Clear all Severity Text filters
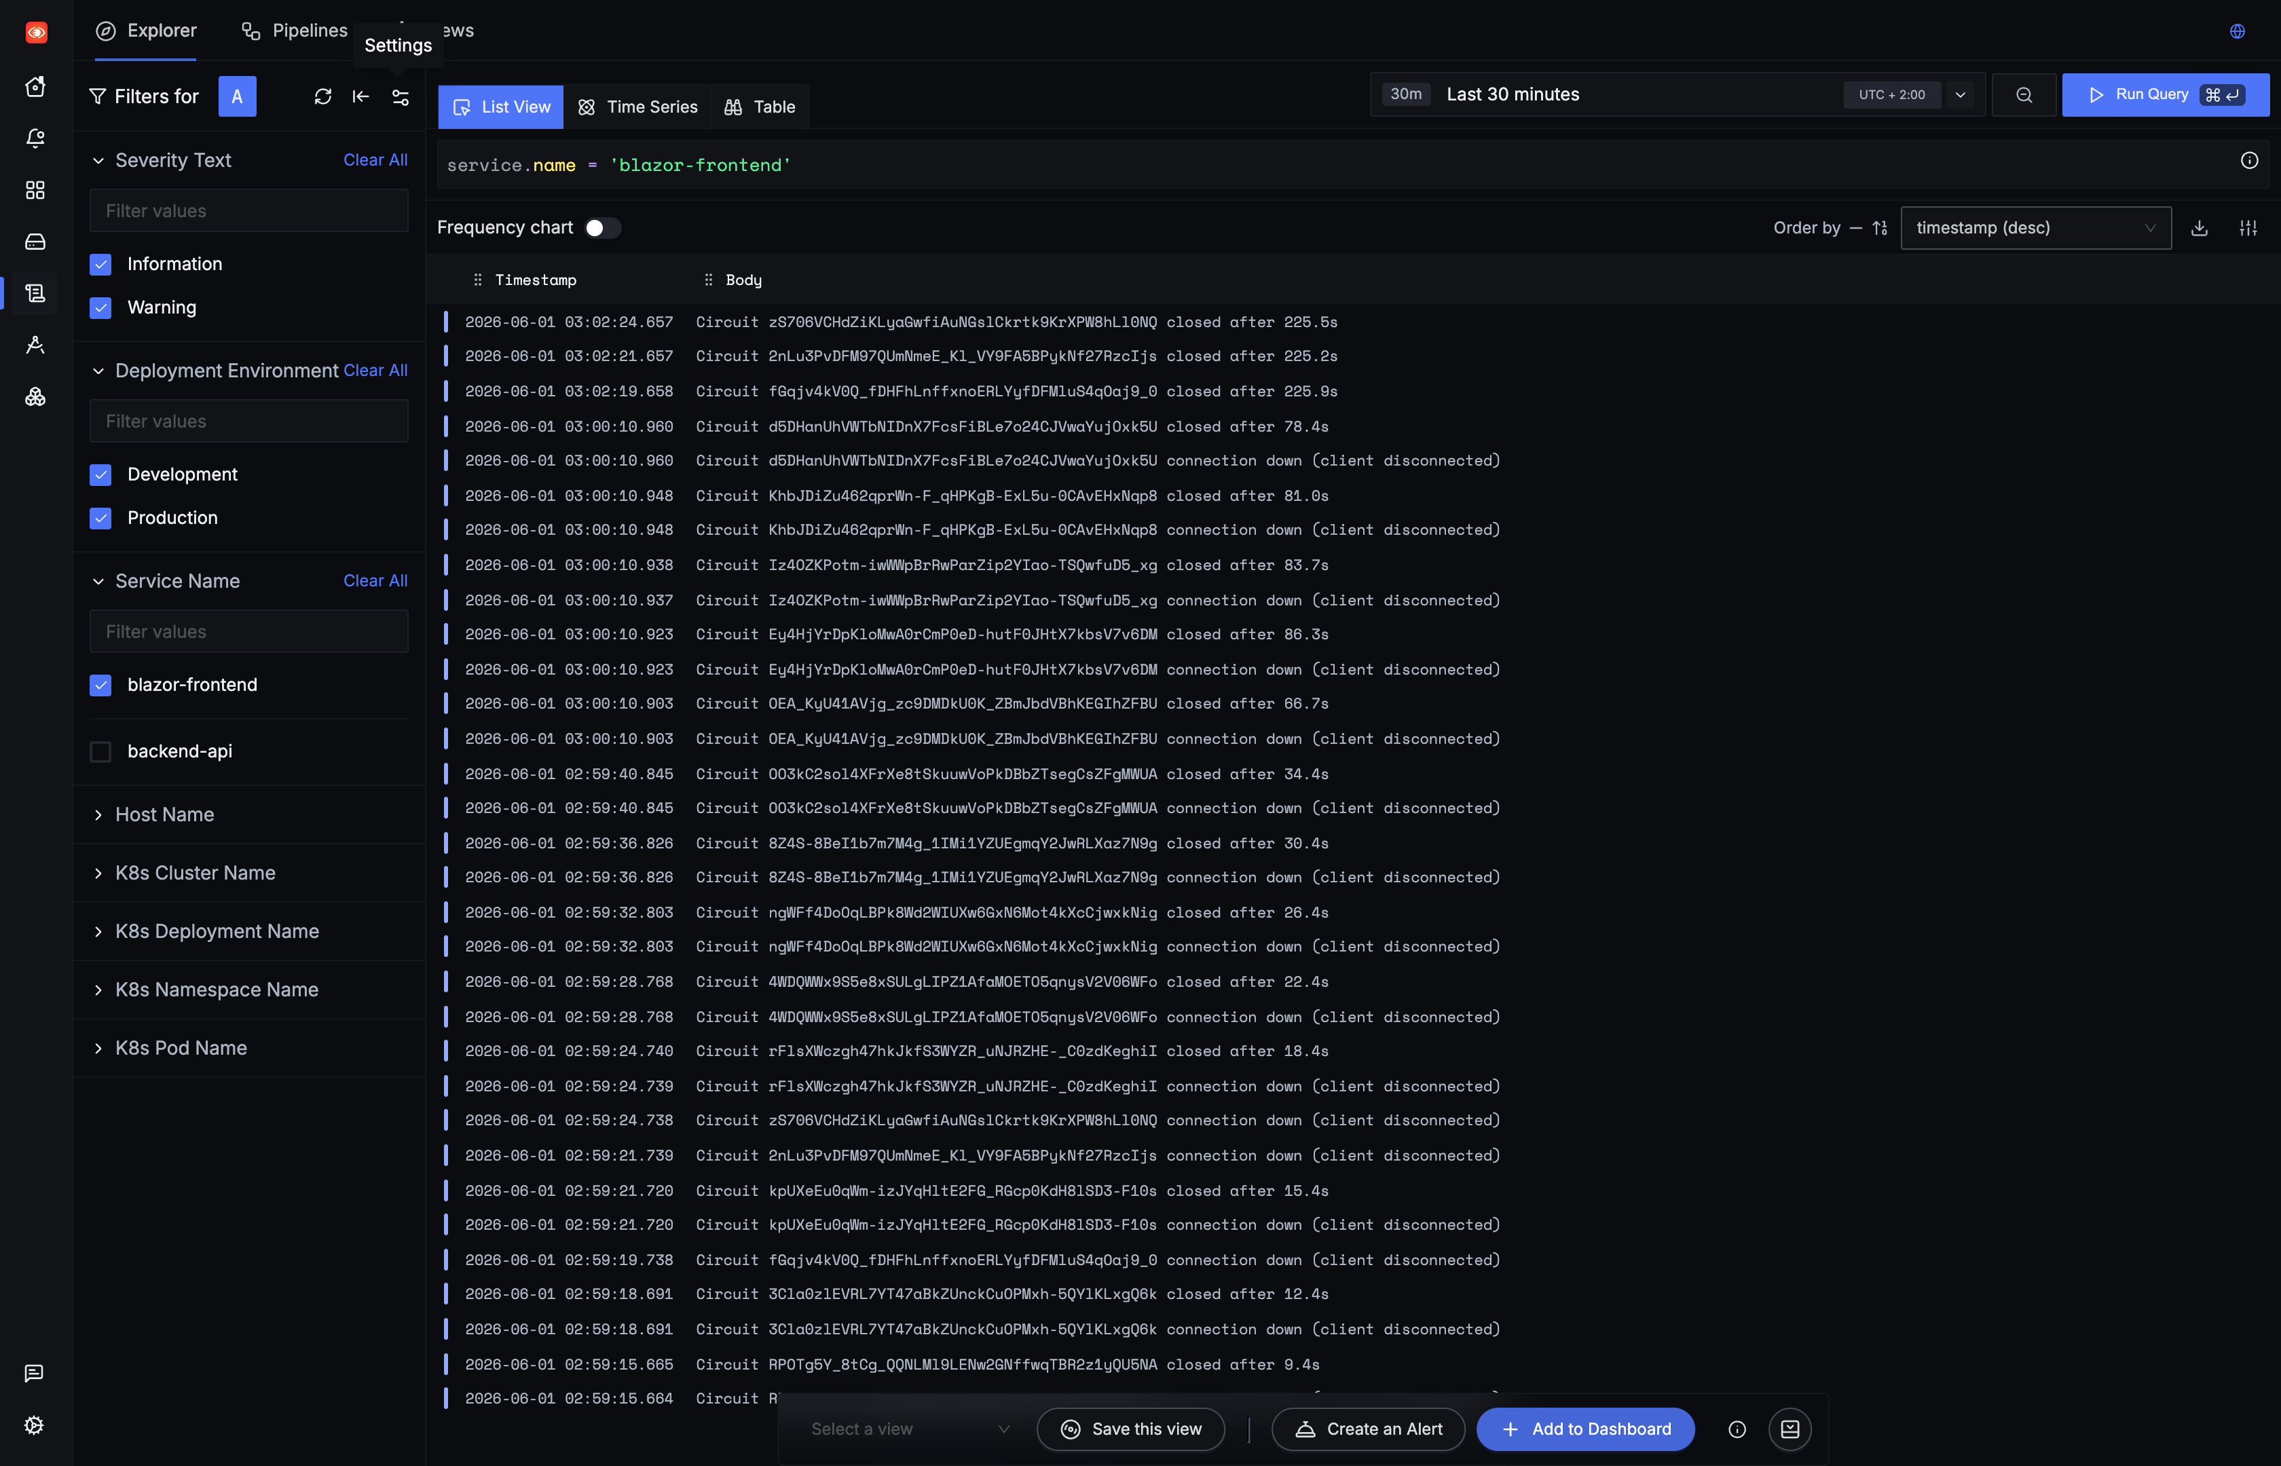This screenshot has width=2281, height=1466. coord(375,160)
